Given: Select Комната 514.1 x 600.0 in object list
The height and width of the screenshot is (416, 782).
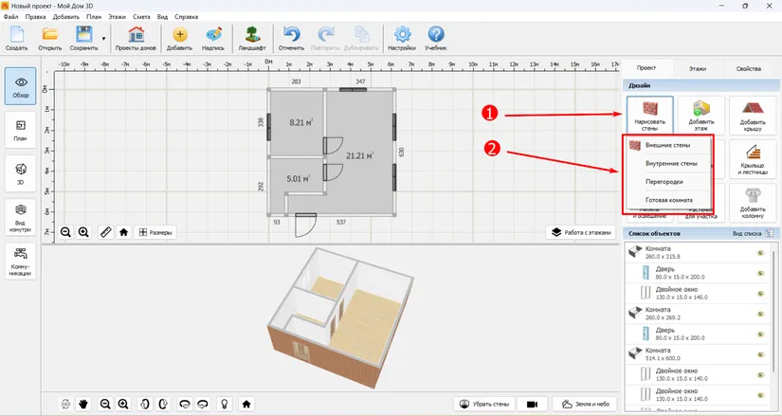Looking at the screenshot, I should [697, 354].
